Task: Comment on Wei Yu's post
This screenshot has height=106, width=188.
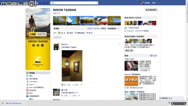Action: click(69, 85)
